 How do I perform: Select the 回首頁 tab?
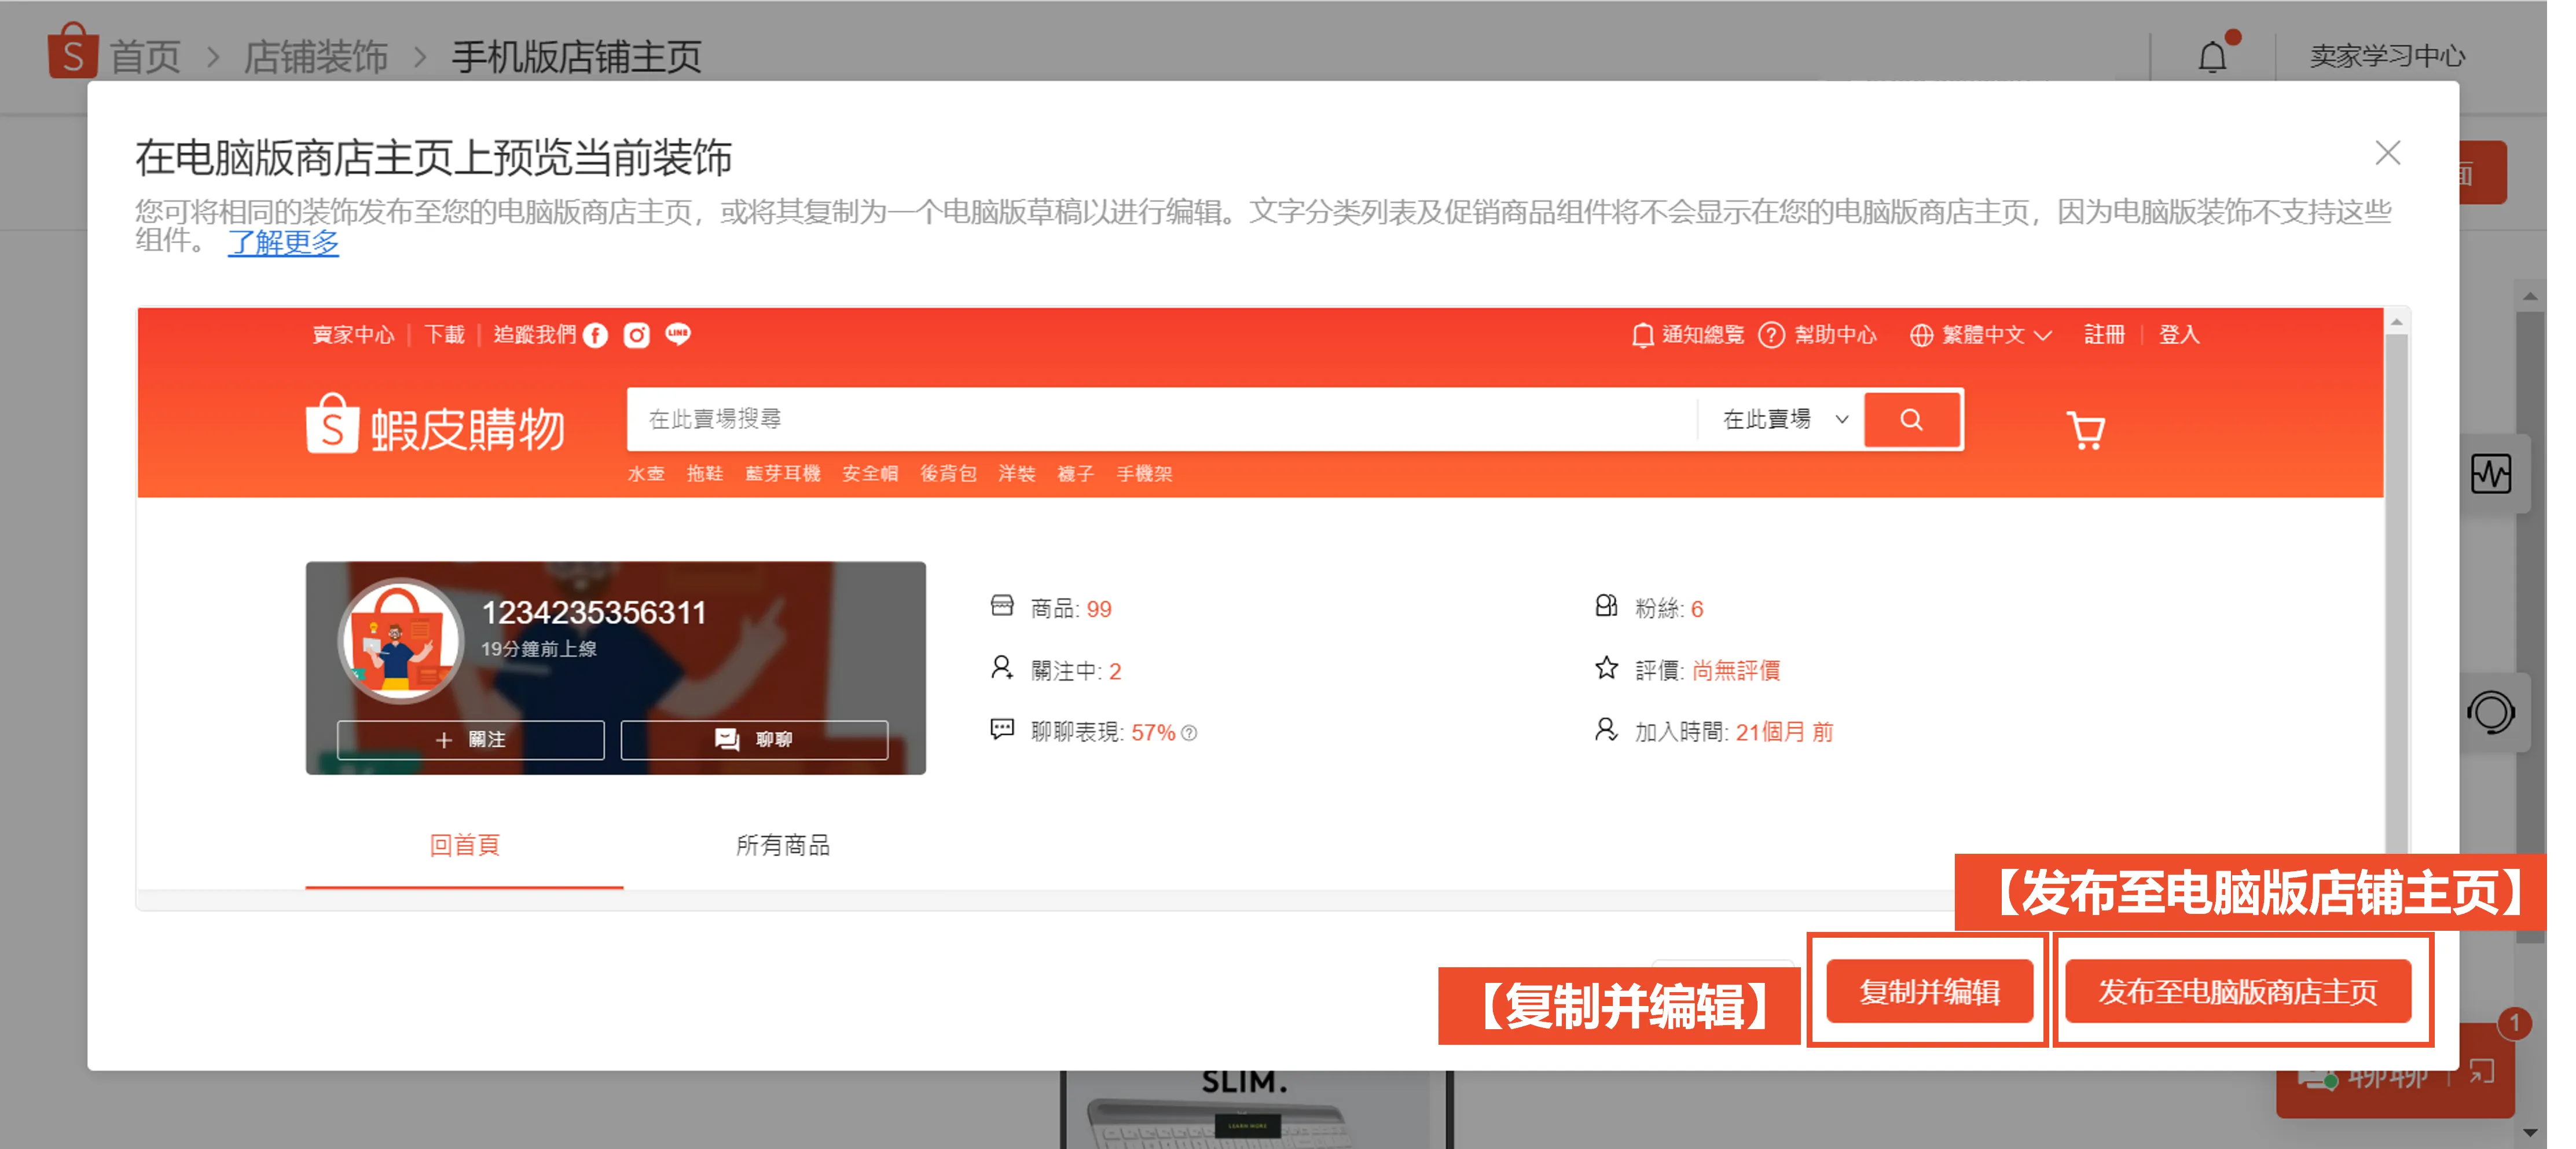464,845
